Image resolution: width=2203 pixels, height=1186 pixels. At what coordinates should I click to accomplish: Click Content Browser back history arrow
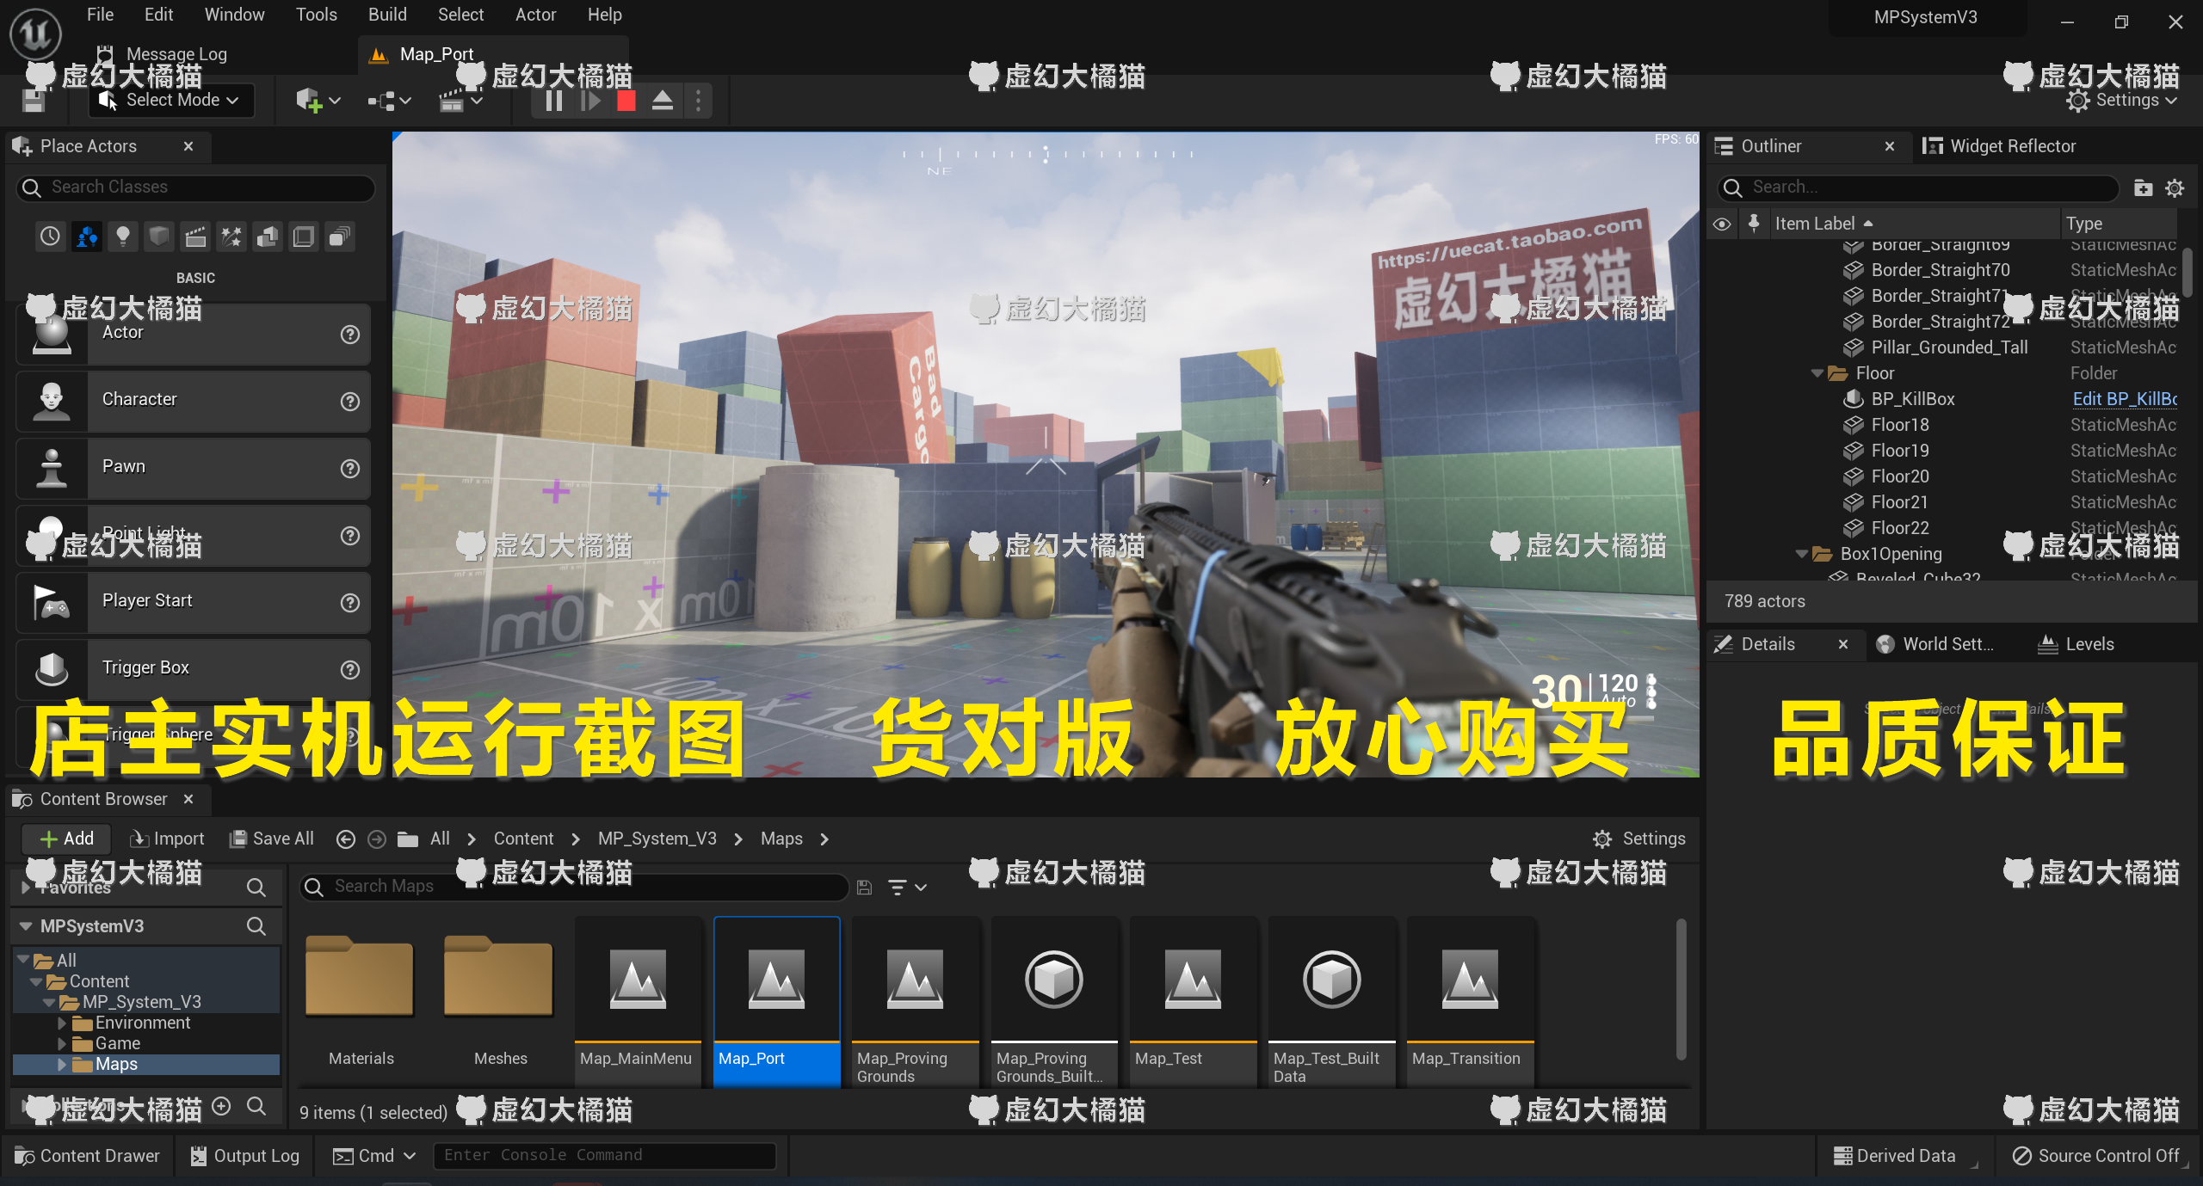coord(345,839)
